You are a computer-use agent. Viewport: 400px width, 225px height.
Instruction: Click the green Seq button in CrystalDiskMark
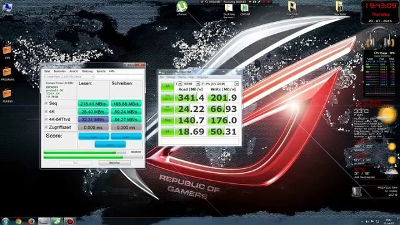click(167, 120)
